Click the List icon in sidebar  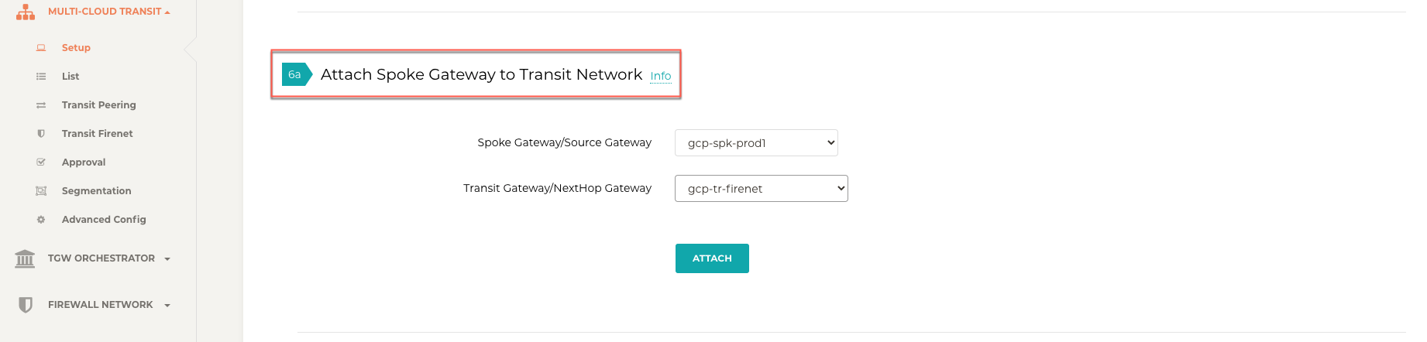point(41,77)
